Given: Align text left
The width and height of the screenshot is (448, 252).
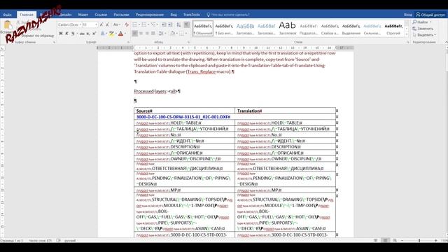Looking at the screenshot, I should point(135,34).
